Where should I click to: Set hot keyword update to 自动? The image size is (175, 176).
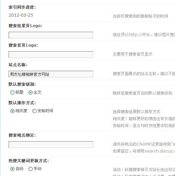pyautogui.click(x=12, y=169)
